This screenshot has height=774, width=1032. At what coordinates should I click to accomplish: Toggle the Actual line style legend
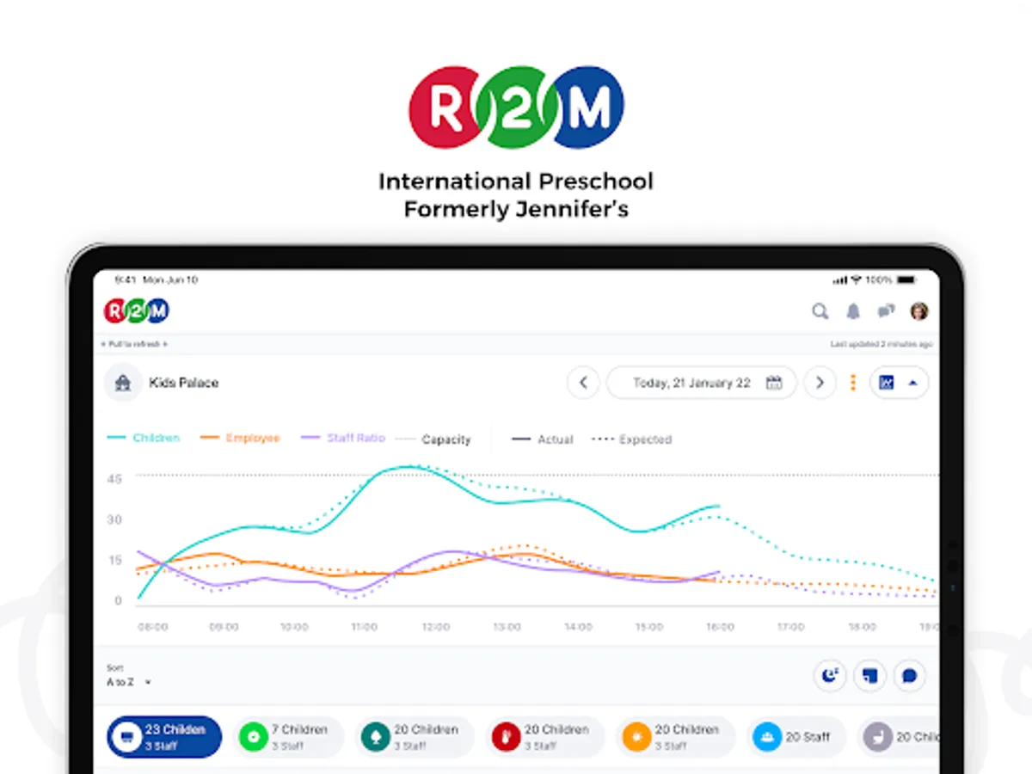pos(542,439)
